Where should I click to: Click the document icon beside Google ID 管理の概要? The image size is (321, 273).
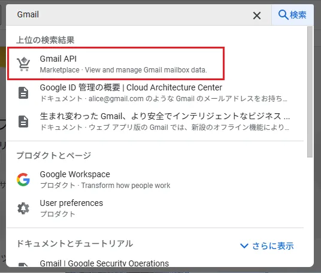[x=23, y=93]
